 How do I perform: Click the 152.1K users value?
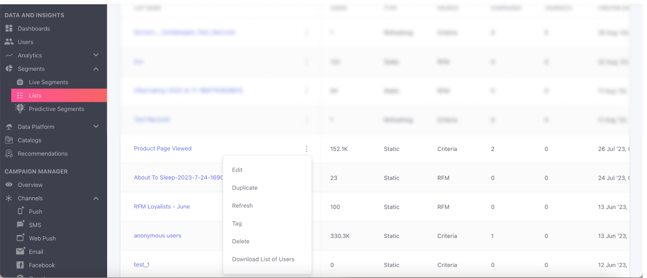[x=338, y=149]
